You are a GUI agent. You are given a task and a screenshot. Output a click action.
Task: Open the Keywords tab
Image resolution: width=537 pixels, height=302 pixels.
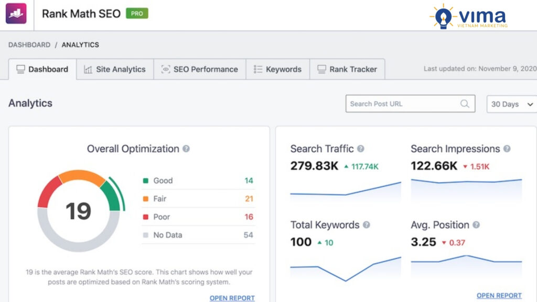[x=278, y=69]
